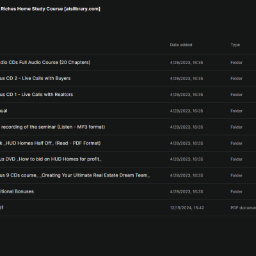Open the Live Calls with Realtors folder
Viewport: 256px width, 256px height.
(36, 95)
